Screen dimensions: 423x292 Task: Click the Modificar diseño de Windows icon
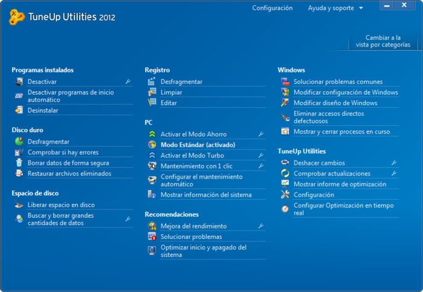285,103
